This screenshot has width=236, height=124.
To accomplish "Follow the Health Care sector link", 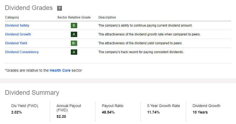I will (x=60, y=70).
